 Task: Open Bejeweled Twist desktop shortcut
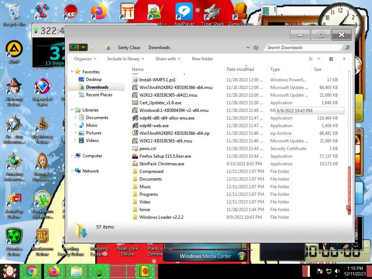(42, 92)
